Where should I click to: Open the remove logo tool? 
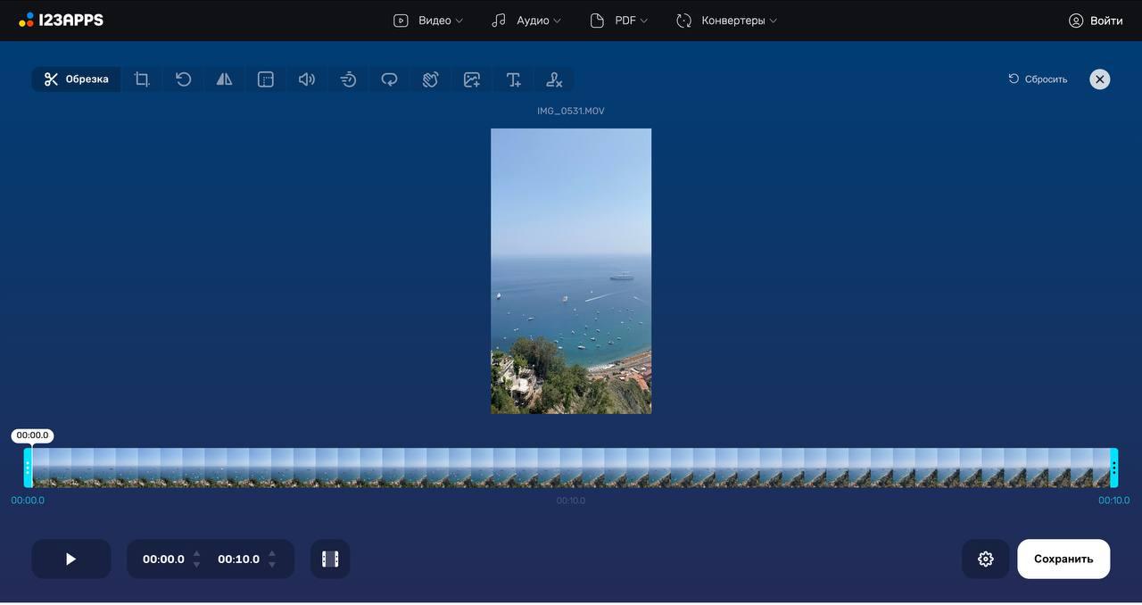554,79
